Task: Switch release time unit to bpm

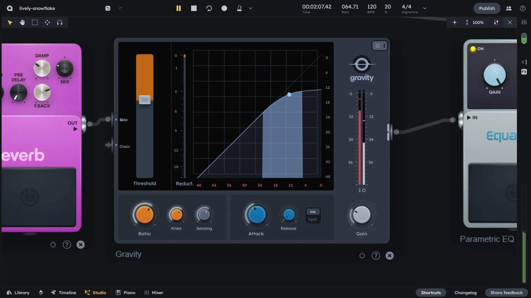Action: tap(313, 219)
